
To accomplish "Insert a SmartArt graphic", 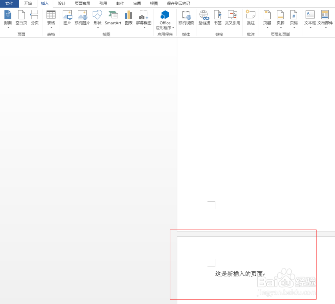I will pyautogui.click(x=113, y=18).
